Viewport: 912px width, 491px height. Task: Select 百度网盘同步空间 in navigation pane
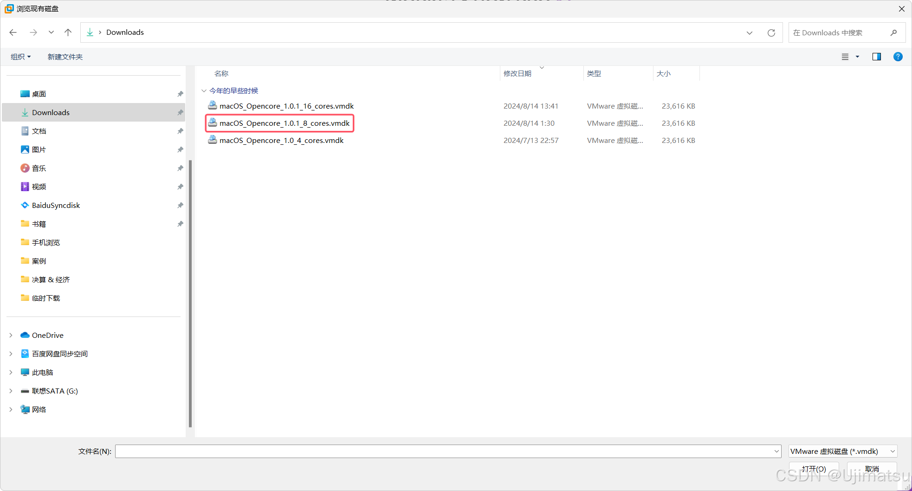59,354
